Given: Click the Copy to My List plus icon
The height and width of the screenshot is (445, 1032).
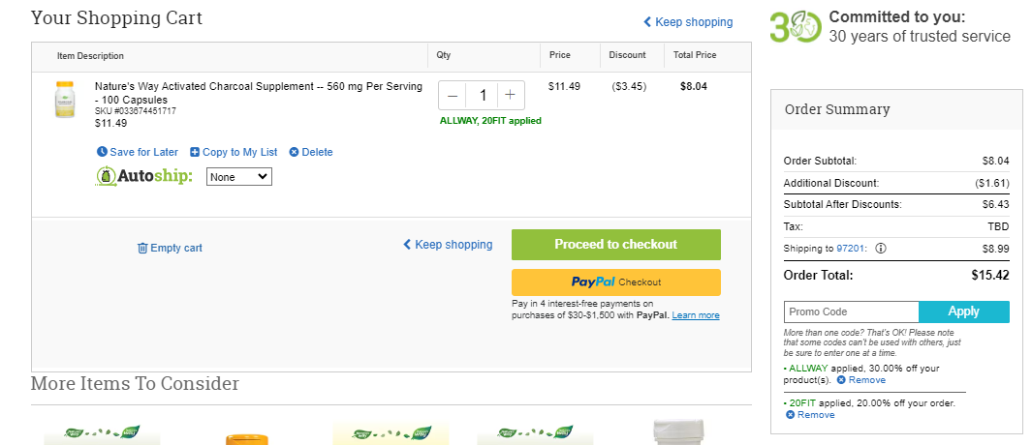Looking at the screenshot, I should 195,152.
